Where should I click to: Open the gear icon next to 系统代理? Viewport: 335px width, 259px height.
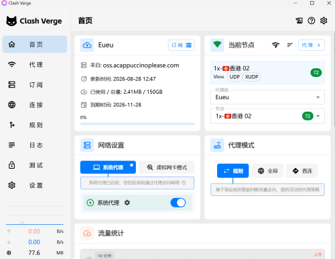pos(127,203)
